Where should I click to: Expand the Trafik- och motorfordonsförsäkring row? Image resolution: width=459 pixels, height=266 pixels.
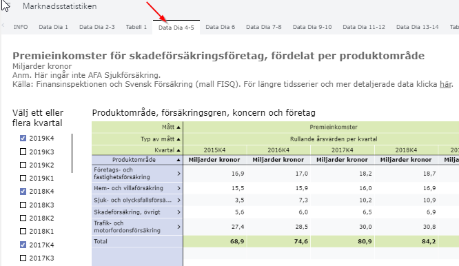tap(178, 227)
